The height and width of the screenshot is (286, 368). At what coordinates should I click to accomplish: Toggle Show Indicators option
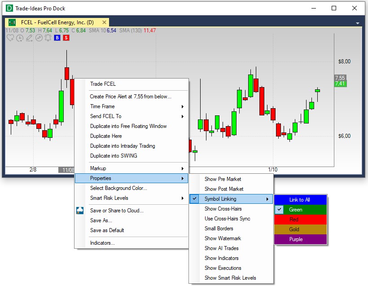point(231,258)
